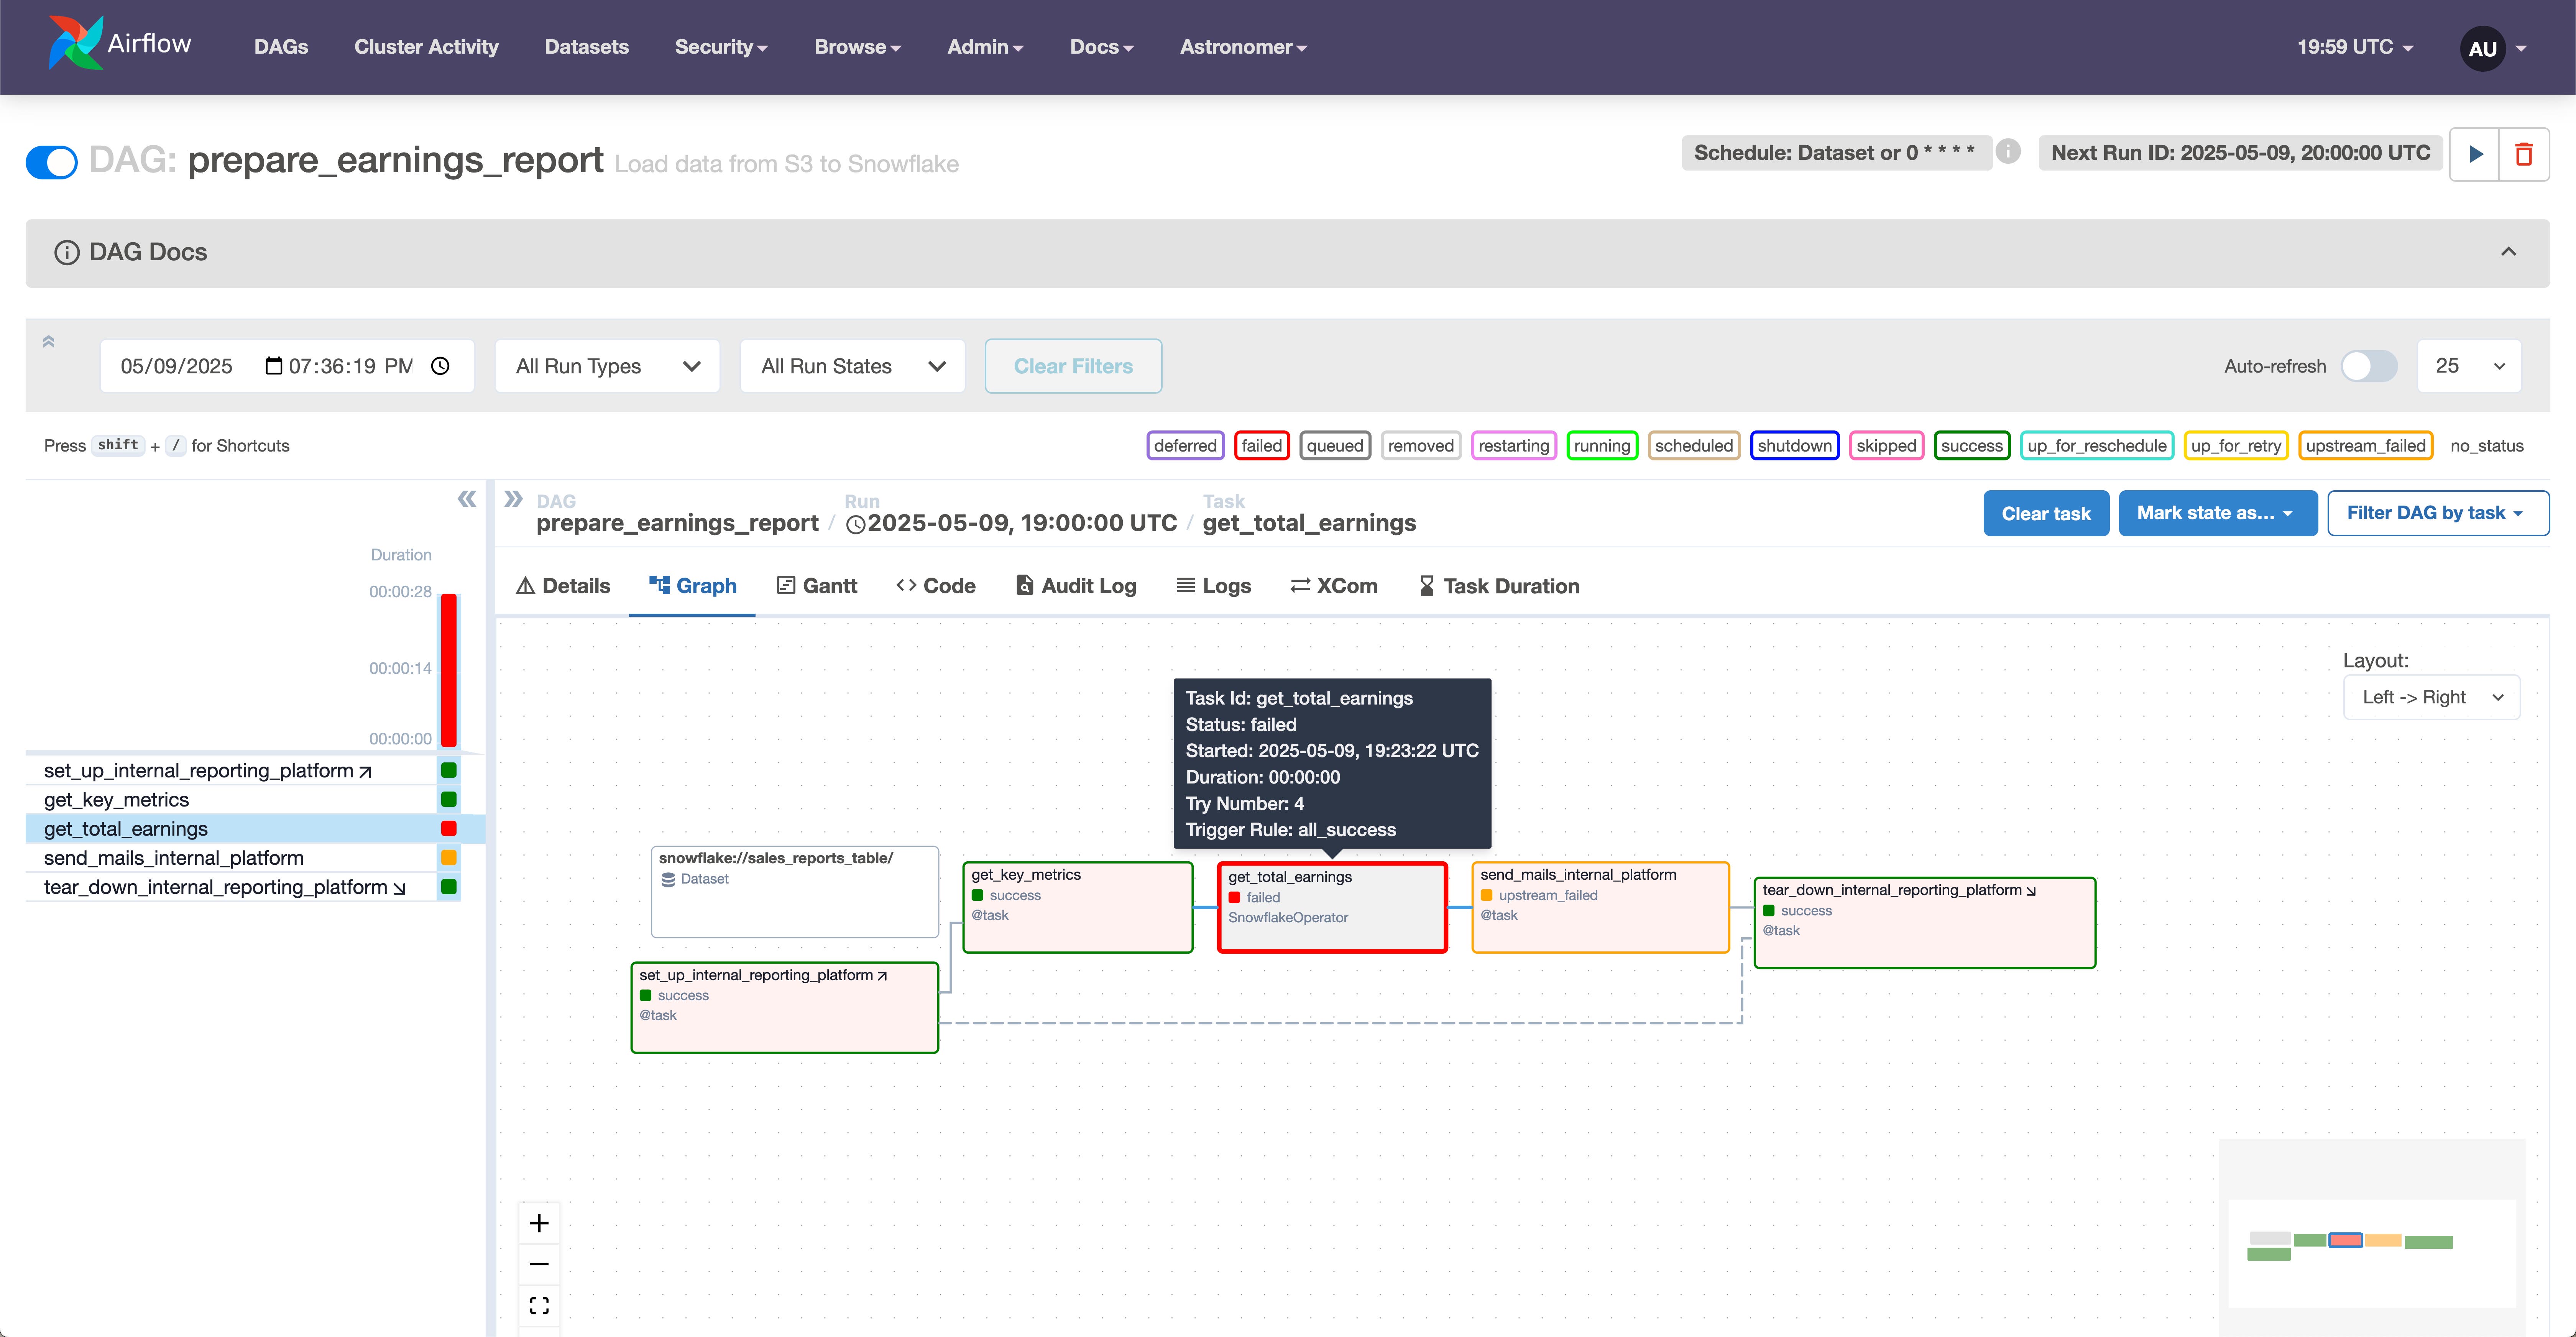The height and width of the screenshot is (1337, 2576).
Task: Click the Clear task button
Action: [x=2045, y=513]
